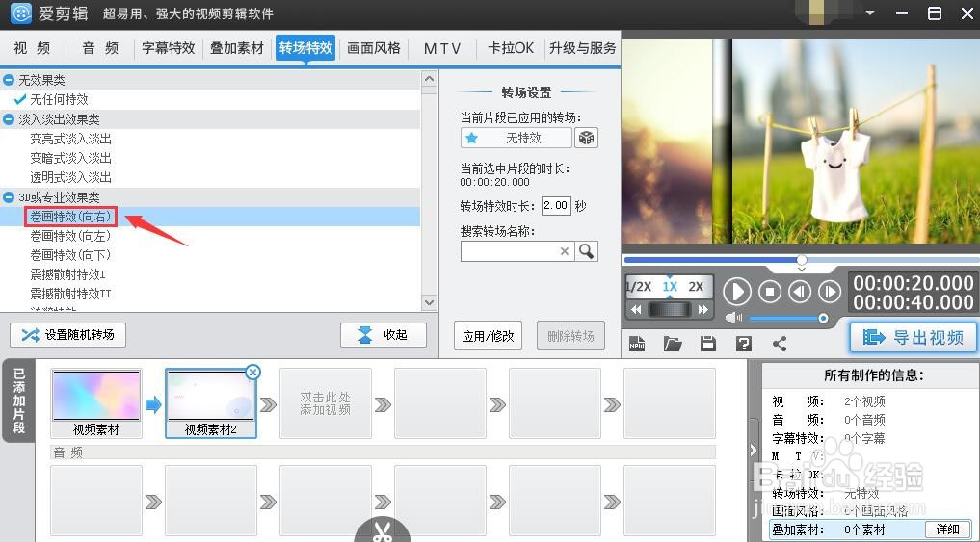Select 变亮式淡入淡出 transition
The image size is (980, 542).
coord(70,139)
